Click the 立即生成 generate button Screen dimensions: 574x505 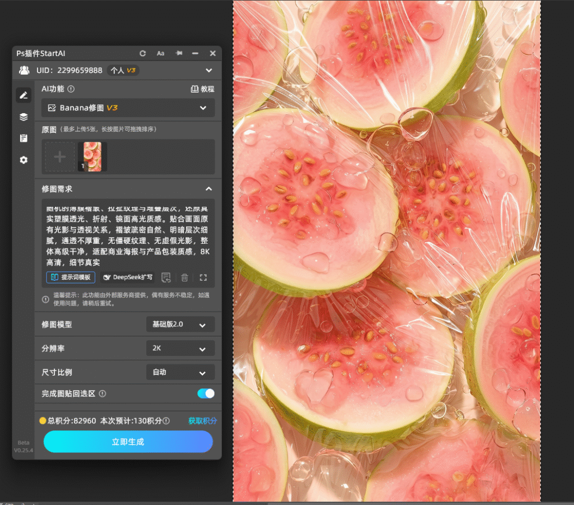(x=128, y=442)
